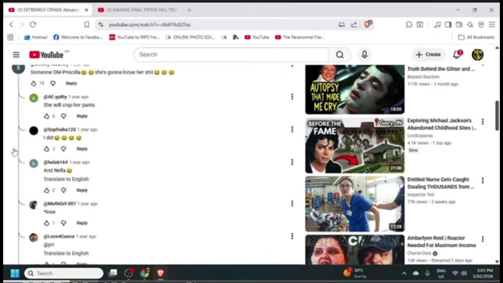Like @hola6164's reply
This screenshot has width=503, height=283.
click(x=46, y=190)
